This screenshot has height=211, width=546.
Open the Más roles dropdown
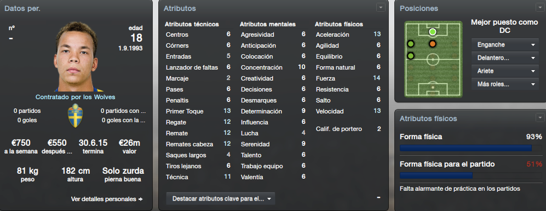pos(504,84)
